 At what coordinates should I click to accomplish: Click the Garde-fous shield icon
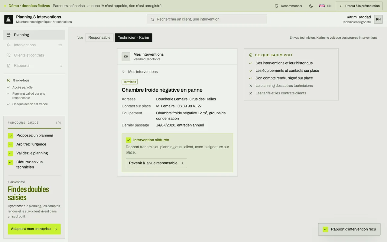point(8,80)
